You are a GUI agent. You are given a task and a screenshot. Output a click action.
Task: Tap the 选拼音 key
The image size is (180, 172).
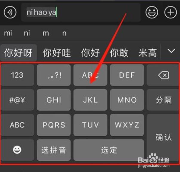click(54, 150)
